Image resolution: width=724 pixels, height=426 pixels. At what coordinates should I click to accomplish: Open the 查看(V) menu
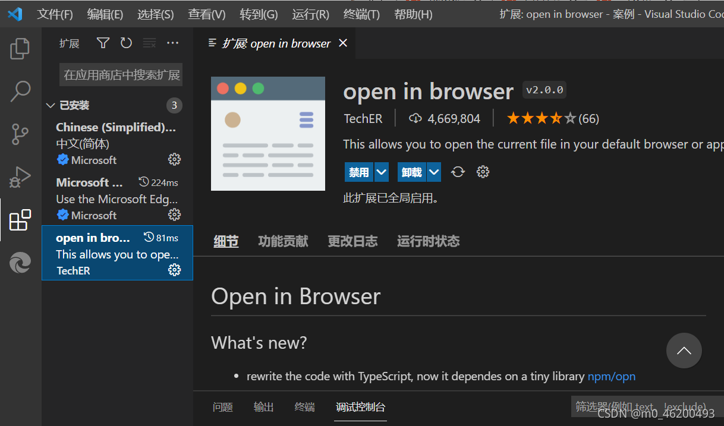[206, 14]
